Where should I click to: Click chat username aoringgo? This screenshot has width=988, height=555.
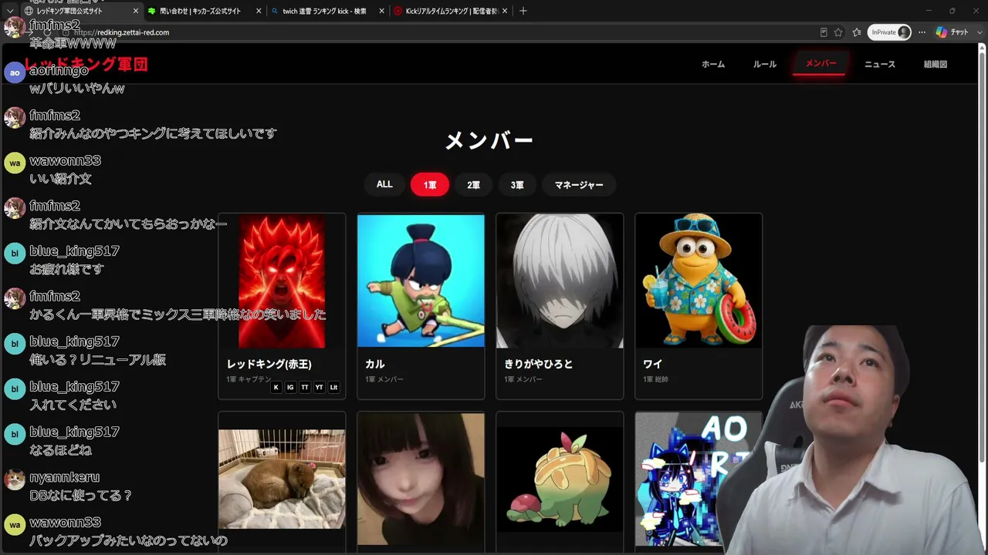pyautogui.click(x=59, y=70)
